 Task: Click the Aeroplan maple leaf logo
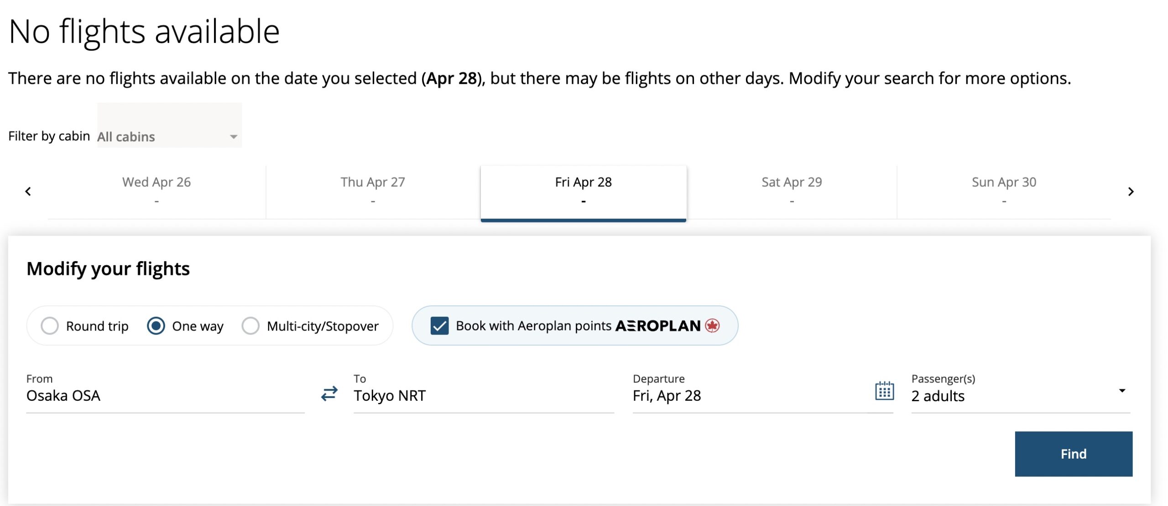(x=712, y=325)
